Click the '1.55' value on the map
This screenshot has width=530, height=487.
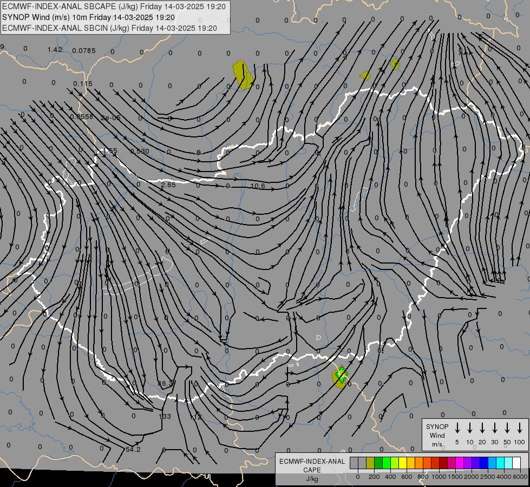(109, 151)
